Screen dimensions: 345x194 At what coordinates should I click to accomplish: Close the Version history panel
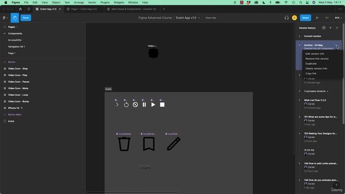click(x=337, y=28)
